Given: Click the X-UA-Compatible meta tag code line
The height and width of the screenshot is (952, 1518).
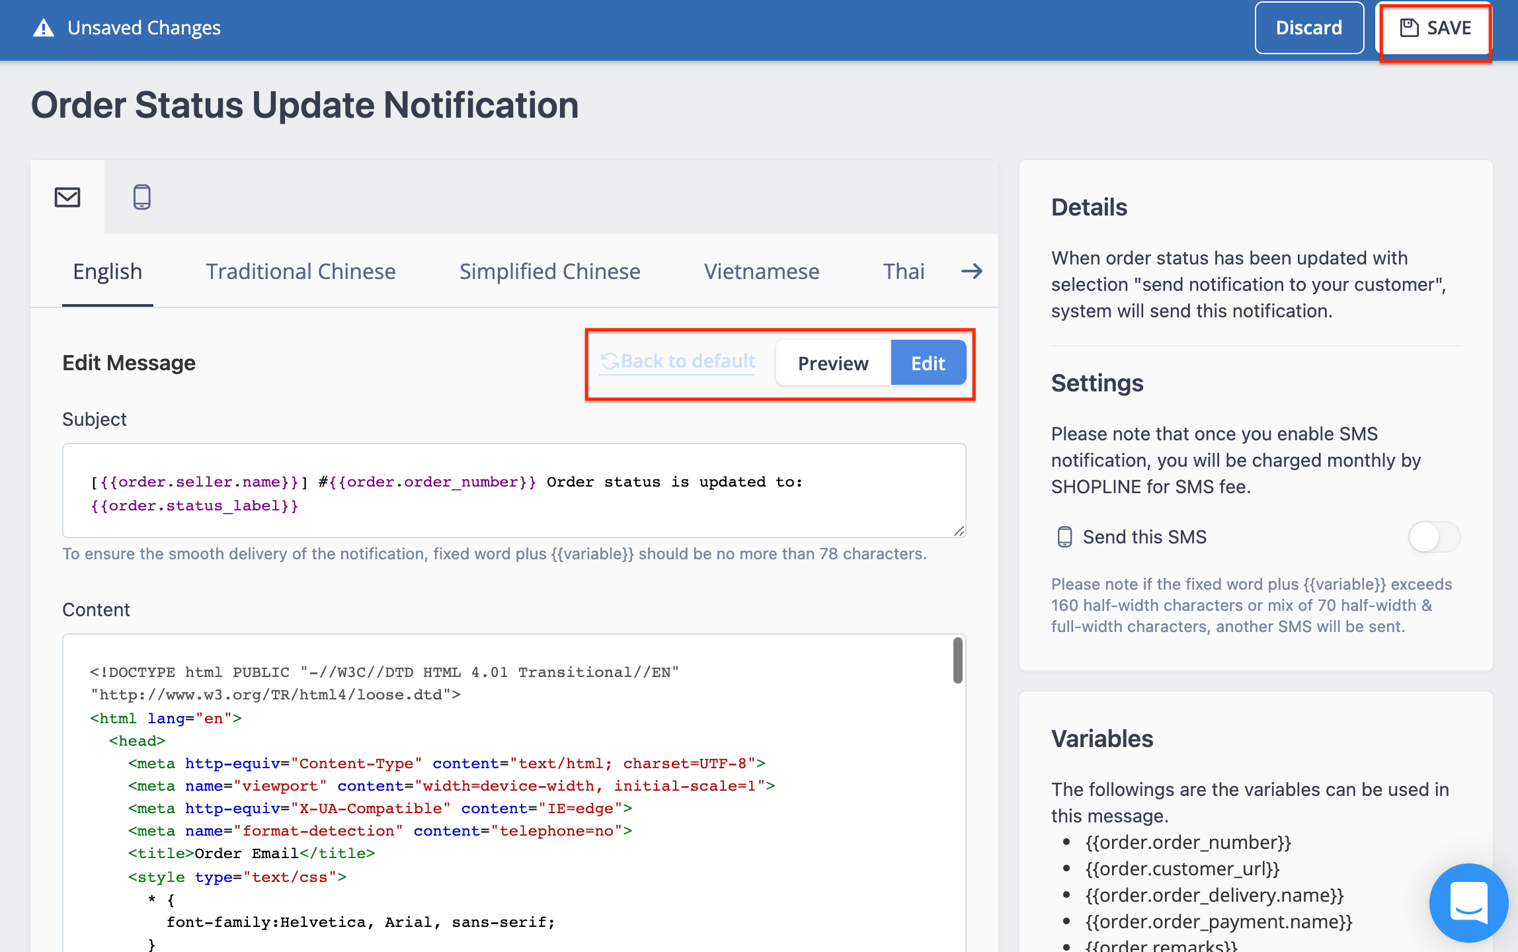Looking at the screenshot, I should coord(380,809).
